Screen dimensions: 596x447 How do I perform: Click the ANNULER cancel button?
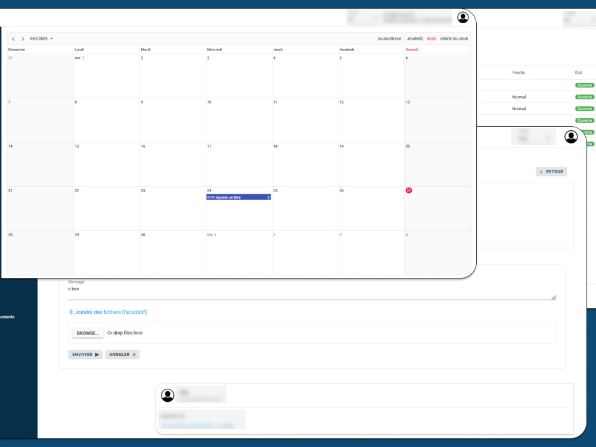pos(122,354)
